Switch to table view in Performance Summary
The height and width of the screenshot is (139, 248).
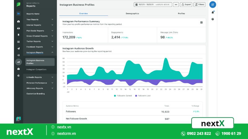tap(201, 23)
